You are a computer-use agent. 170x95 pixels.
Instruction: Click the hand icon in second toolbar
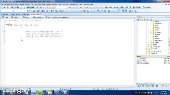(82, 11)
